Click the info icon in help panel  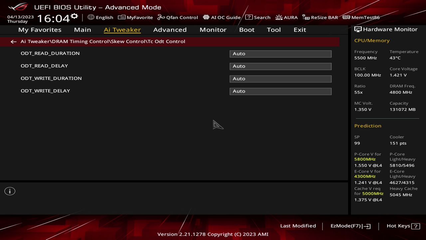click(10, 191)
